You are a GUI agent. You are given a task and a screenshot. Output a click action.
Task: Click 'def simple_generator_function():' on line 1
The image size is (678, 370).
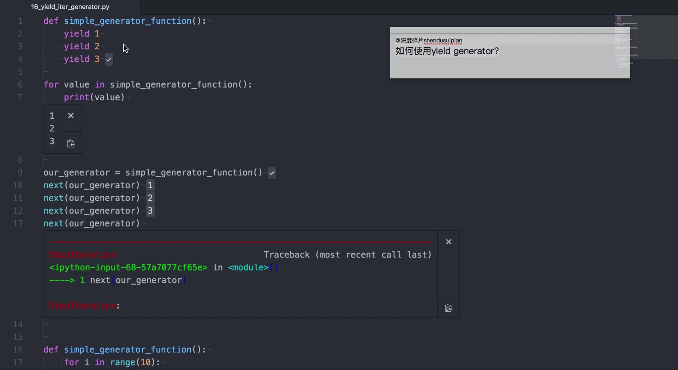point(125,21)
